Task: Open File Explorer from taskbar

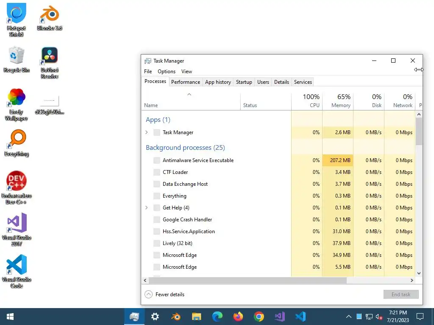Action: [197, 317]
